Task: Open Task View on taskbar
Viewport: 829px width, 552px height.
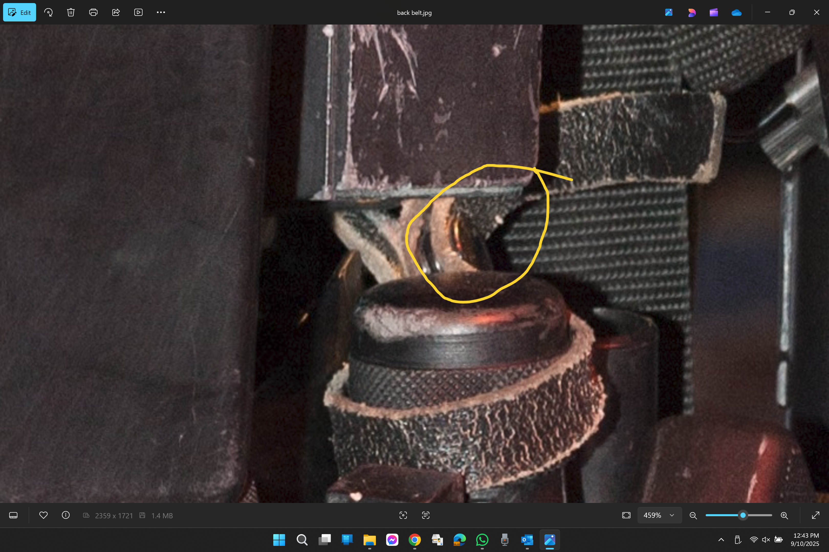Action: tap(325, 540)
